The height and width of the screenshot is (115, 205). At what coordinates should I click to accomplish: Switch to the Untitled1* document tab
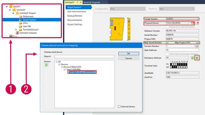pos(70,2)
